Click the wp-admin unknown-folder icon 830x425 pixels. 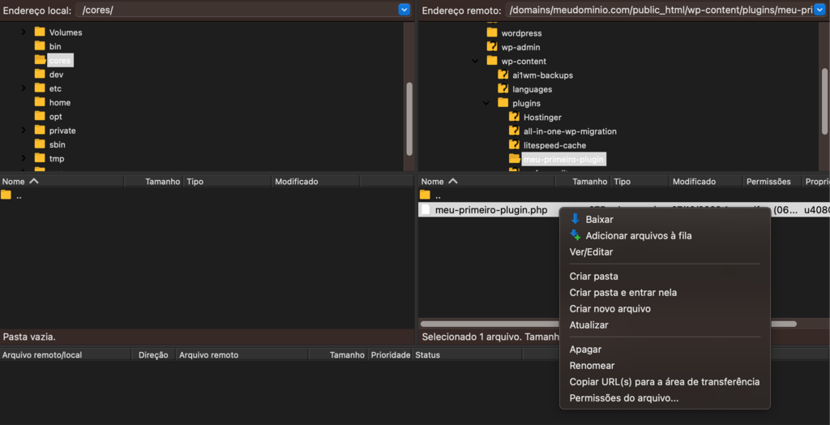tap(492, 46)
